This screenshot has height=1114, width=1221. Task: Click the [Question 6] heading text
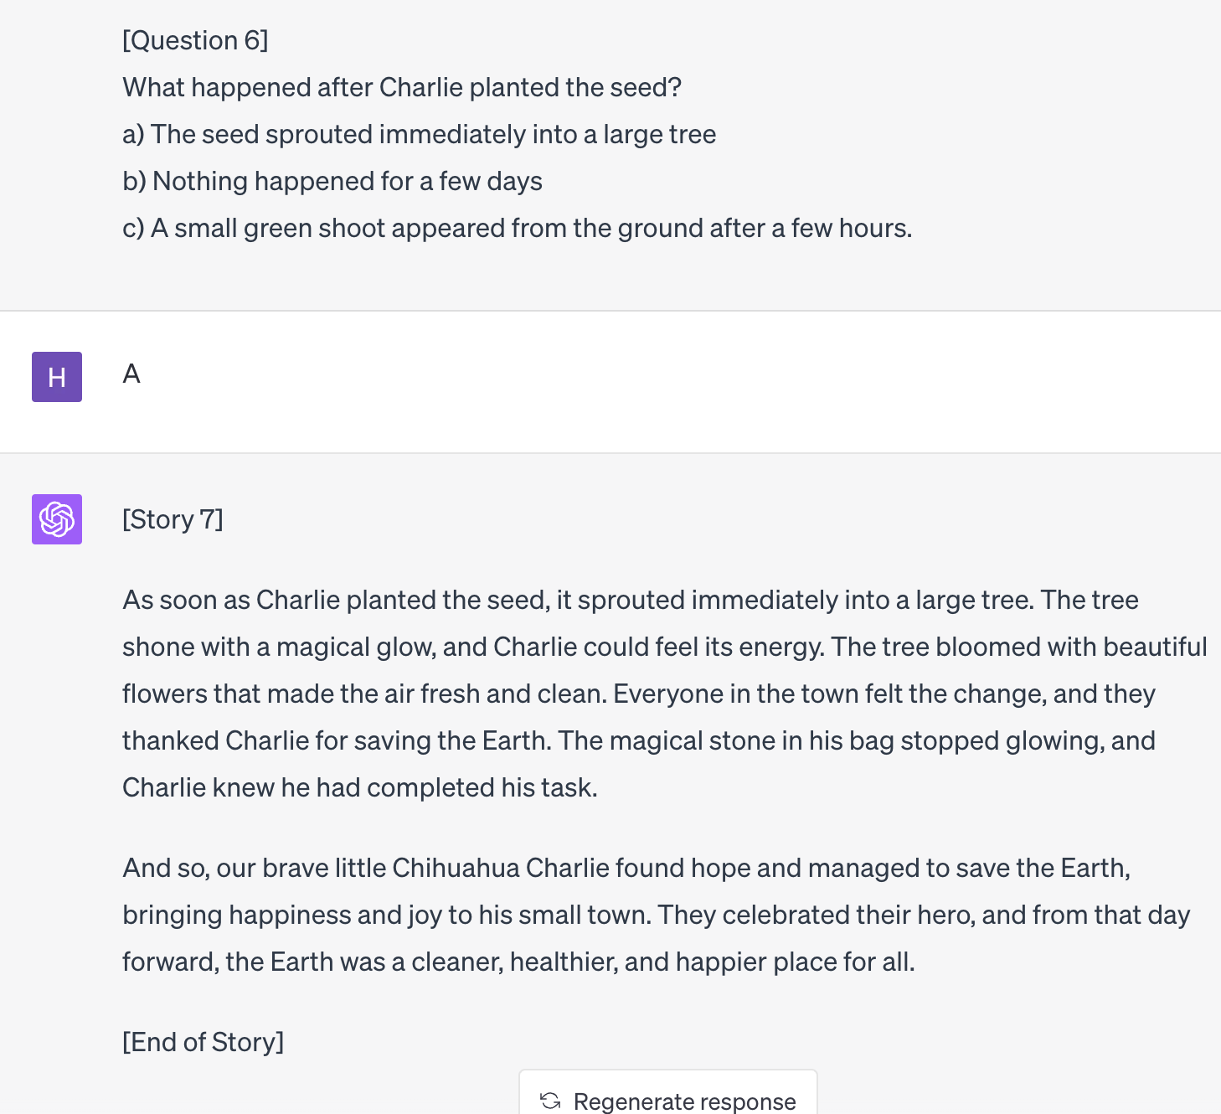coord(195,40)
